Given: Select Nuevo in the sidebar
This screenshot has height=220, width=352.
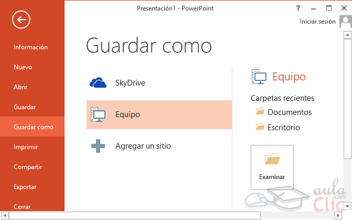Looking at the screenshot, I should coord(23,67).
